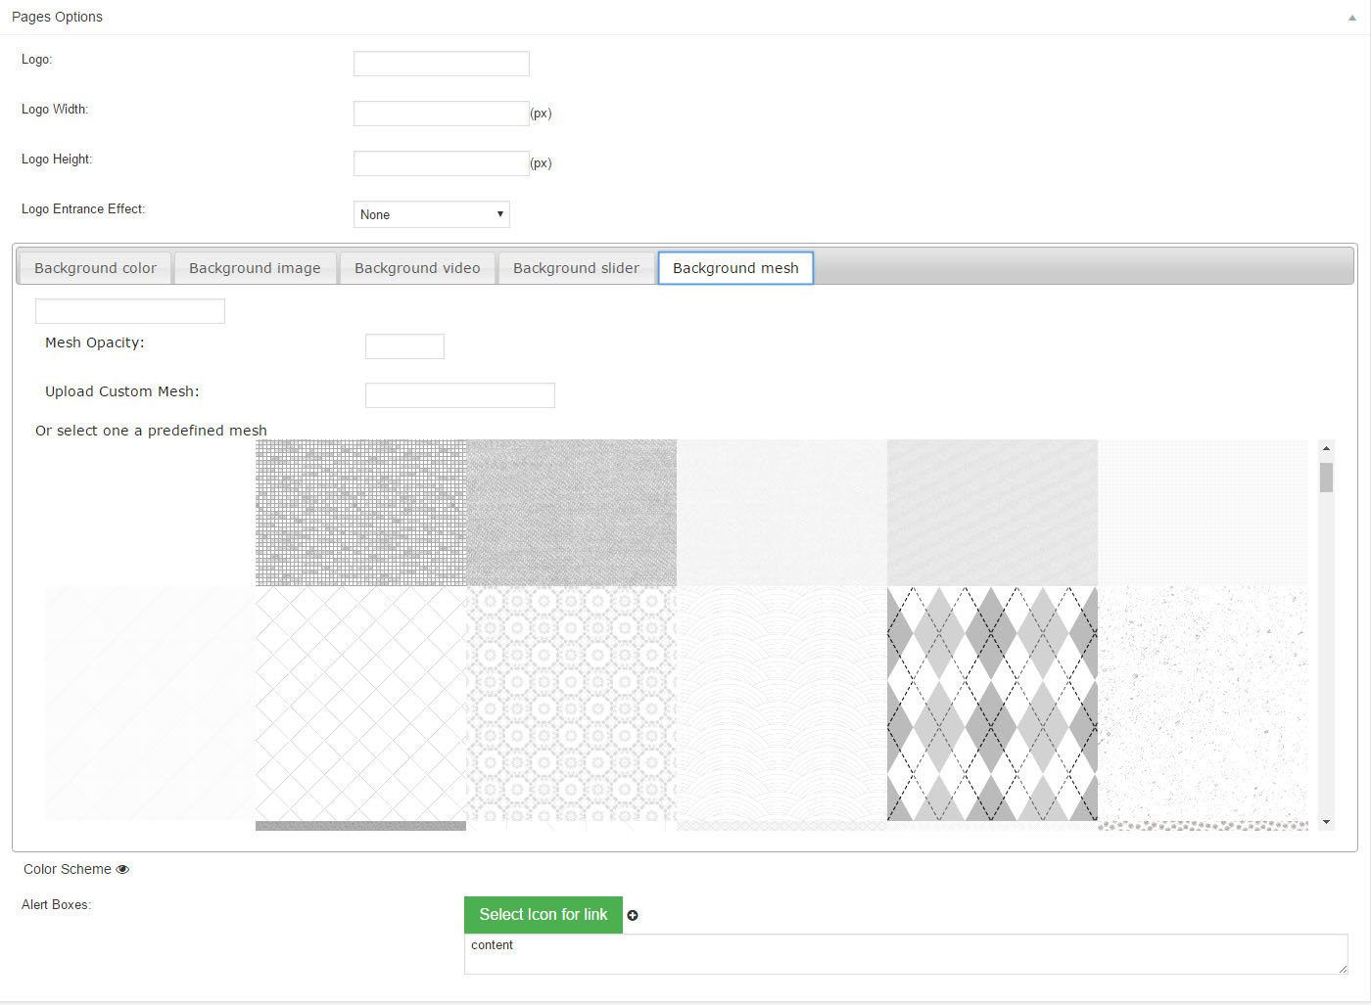The width and height of the screenshot is (1371, 1005).
Task: Select the argyle diamond mesh thumbnail
Action: [992, 704]
